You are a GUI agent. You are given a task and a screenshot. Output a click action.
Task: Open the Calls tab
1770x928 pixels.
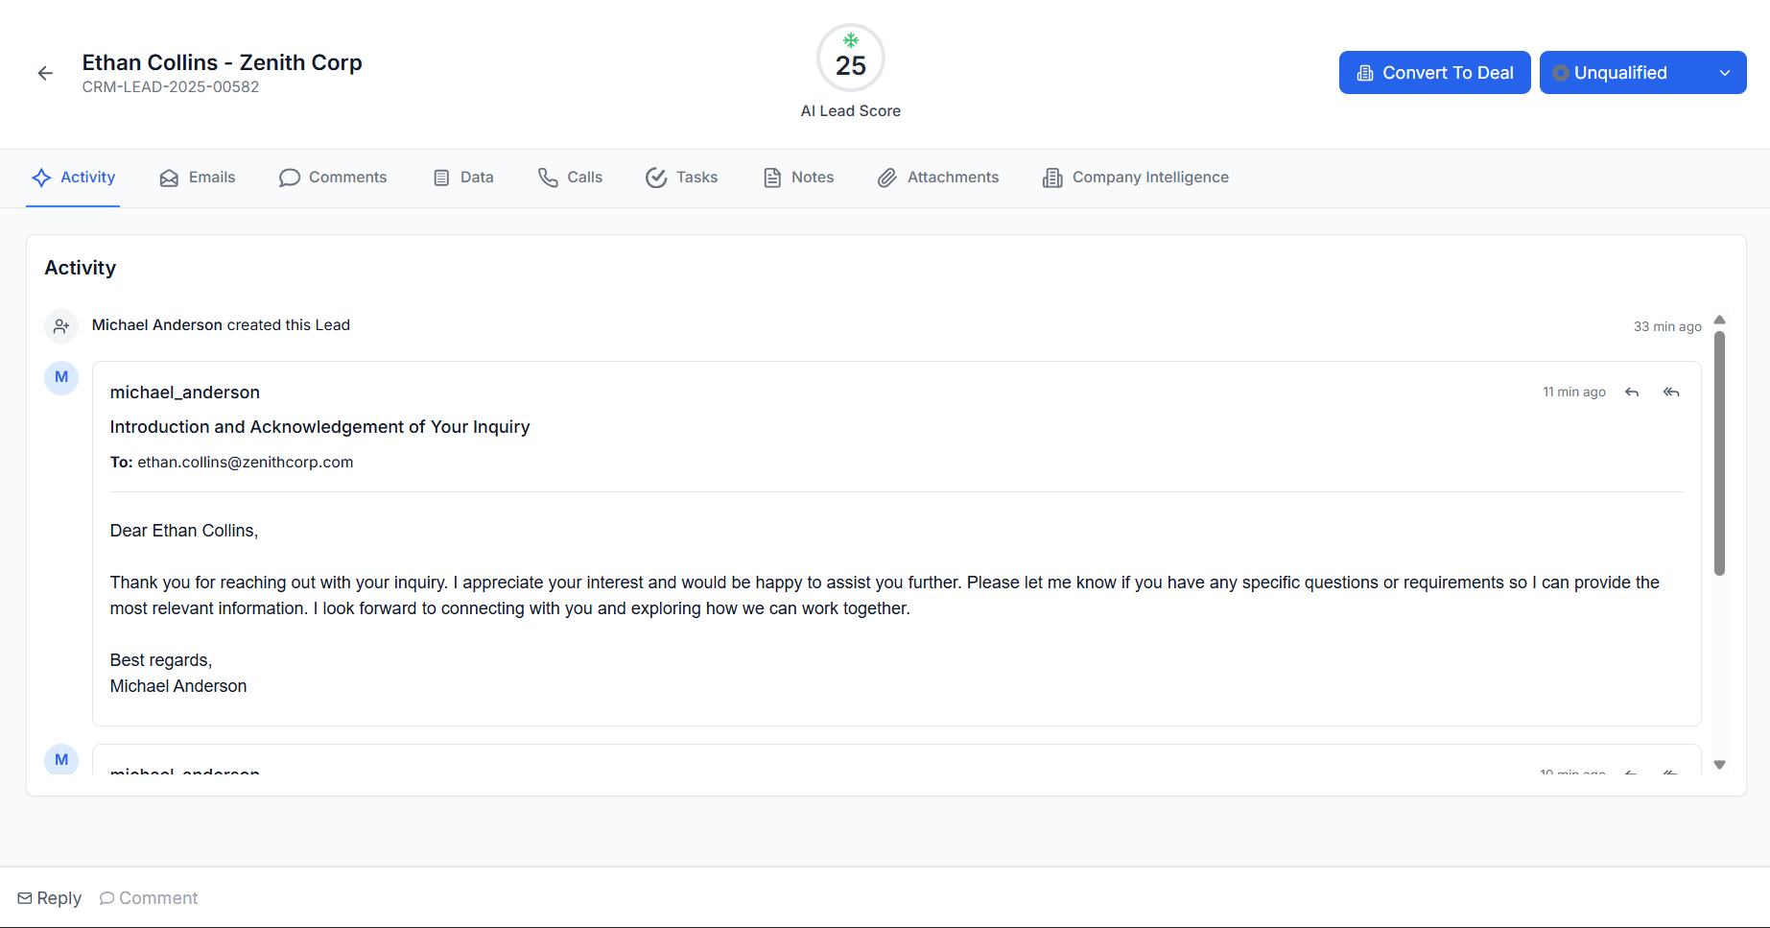(x=570, y=178)
